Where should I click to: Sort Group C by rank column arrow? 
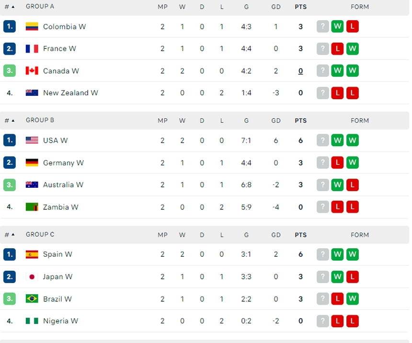coord(13,235)
